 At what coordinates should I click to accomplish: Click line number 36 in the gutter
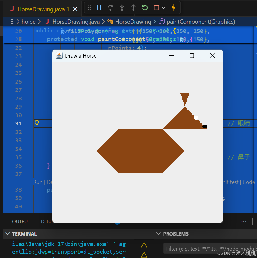[18, 166]
